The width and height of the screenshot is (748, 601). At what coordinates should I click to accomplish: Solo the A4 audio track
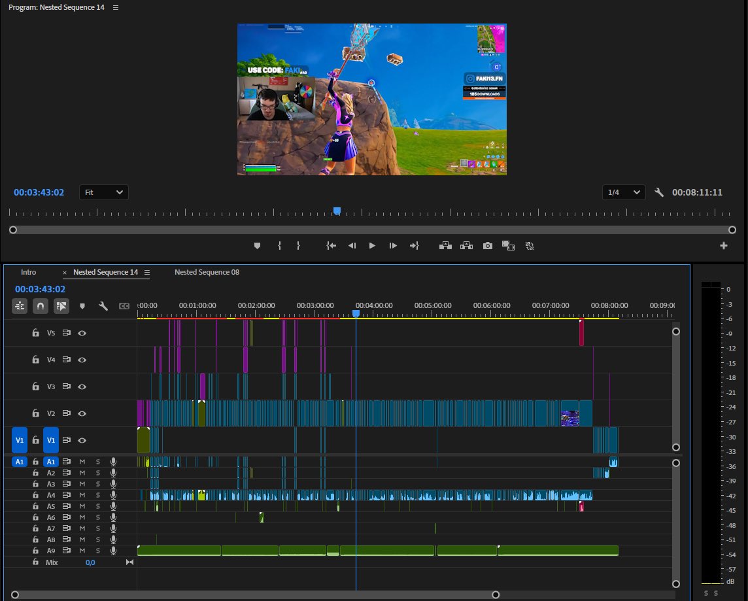point(98,495)
